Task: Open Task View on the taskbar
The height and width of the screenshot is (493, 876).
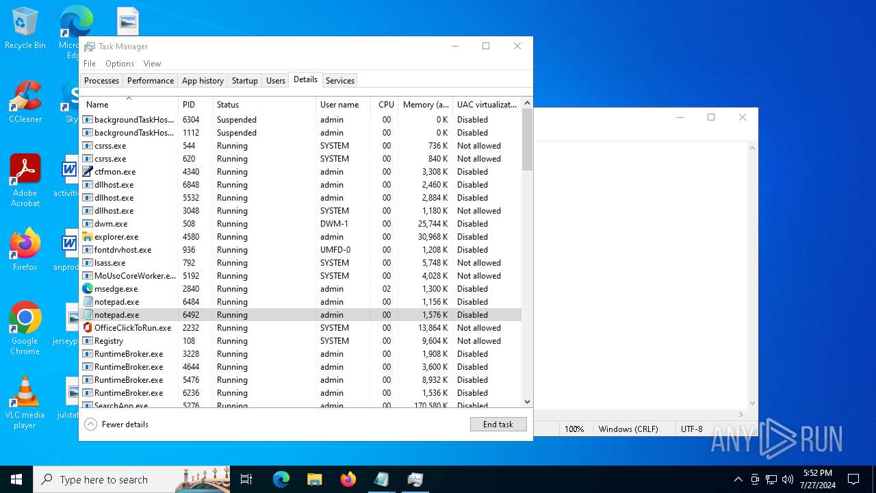Action: pyautogui.click(x=246, y=479)
